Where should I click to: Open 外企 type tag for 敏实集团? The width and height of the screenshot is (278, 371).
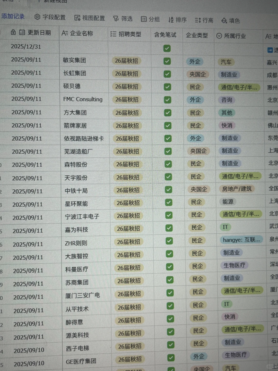(x=195, y=62)
